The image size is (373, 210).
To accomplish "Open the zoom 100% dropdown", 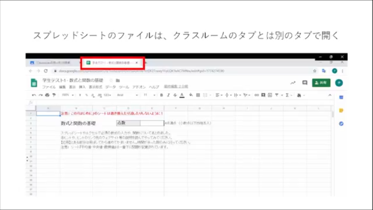I will 68,95.
